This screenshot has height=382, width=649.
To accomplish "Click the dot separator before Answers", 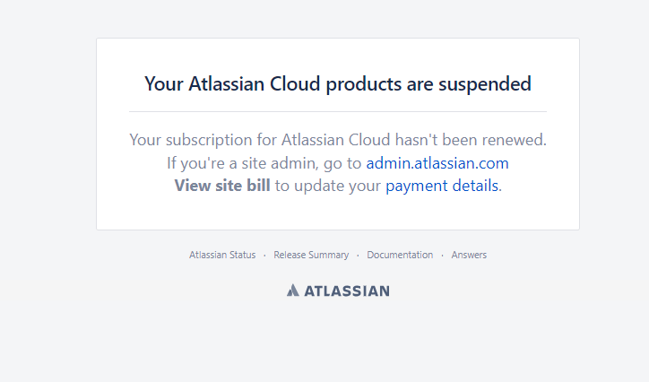I will click(442, 256).
